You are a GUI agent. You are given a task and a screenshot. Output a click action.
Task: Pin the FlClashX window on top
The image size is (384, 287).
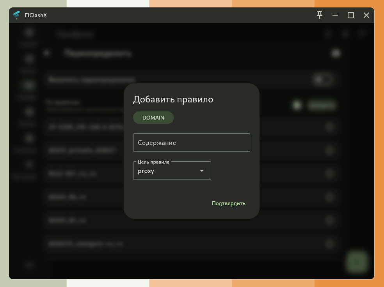pos(320,15)
